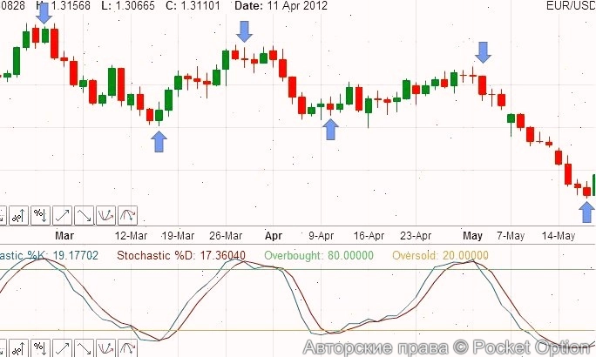Click the blue down arrow above late-March peak
596x357 pixels.
245,31
